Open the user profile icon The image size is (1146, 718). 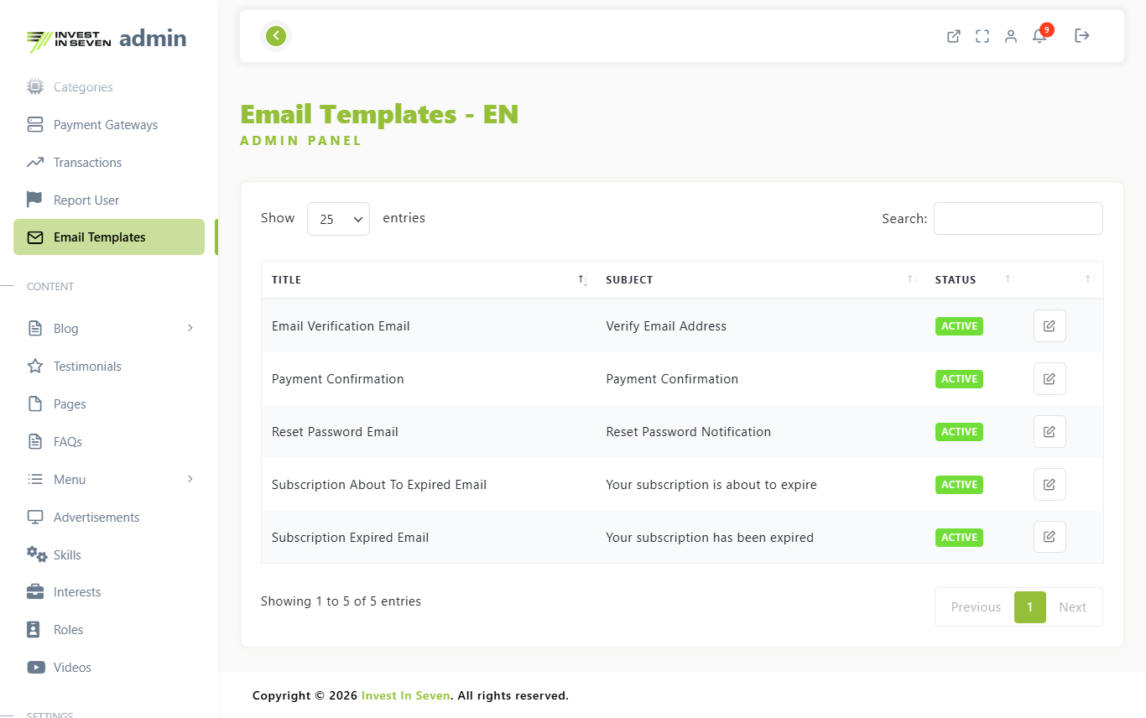1011,36
